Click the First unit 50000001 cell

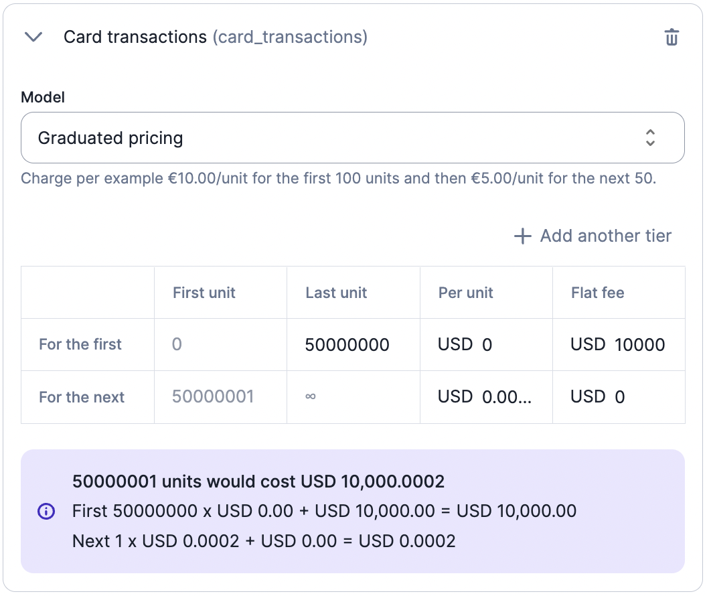(213, 397)
